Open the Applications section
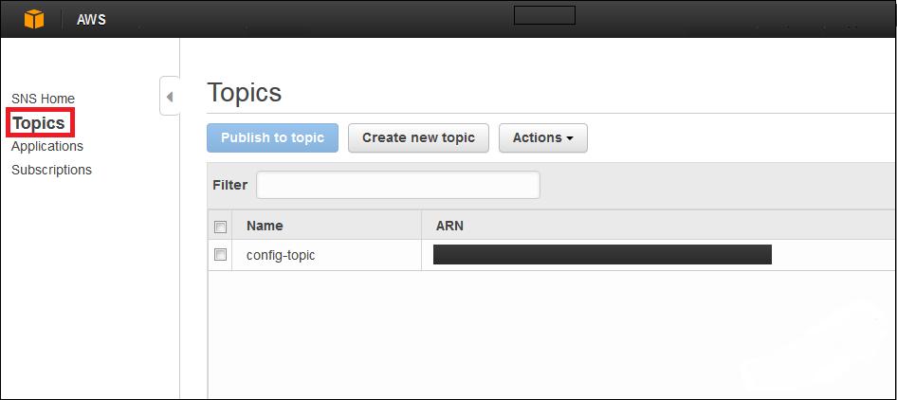Image resolution: width=897 pixels, height=400 pixels. coord(47,146)
